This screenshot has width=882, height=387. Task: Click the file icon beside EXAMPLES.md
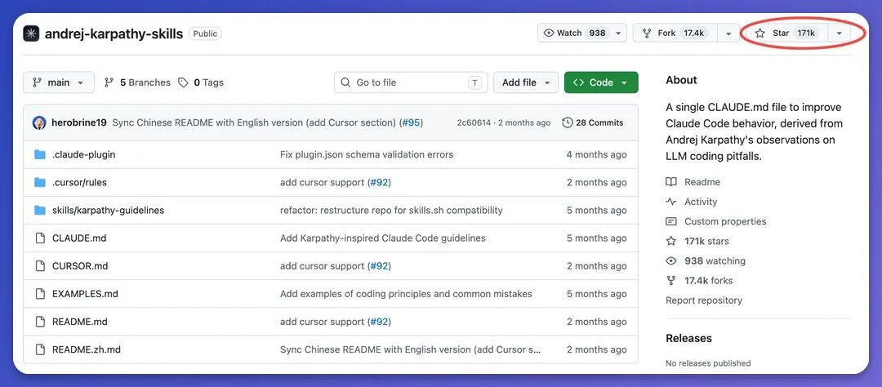coord(40,294)
